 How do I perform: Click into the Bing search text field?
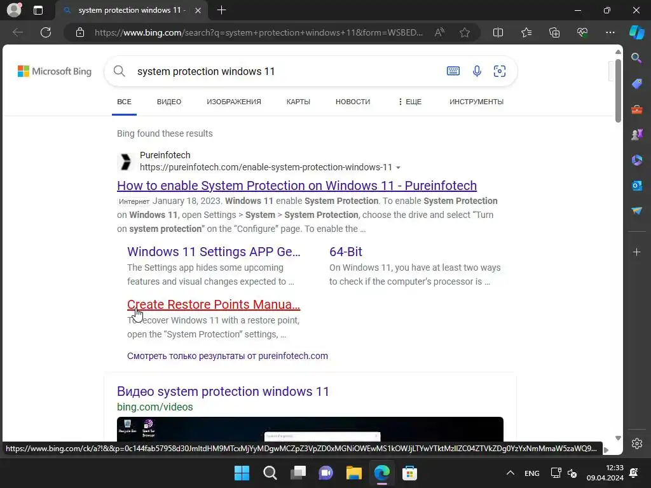(x=287, y=71)
